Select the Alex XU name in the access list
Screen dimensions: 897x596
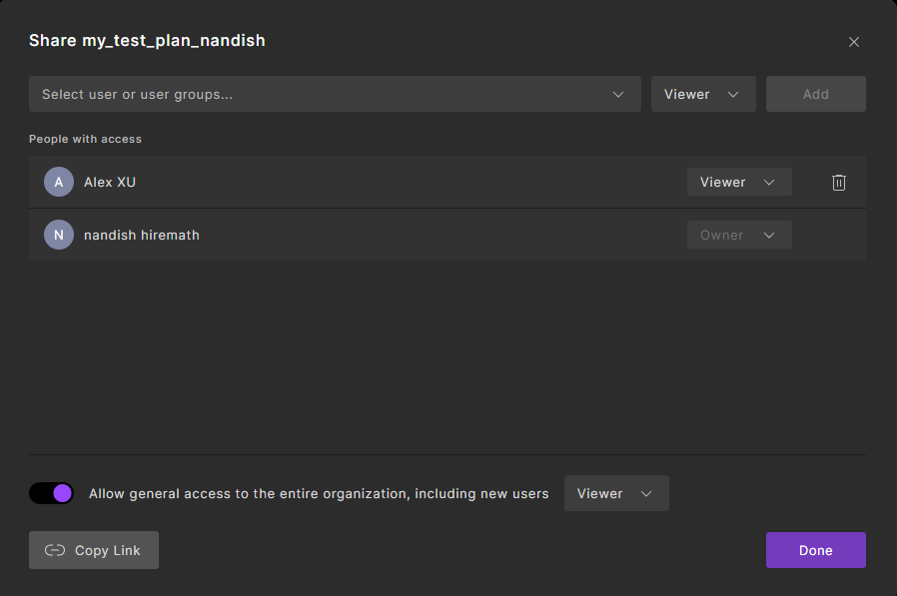click(110, 182)
